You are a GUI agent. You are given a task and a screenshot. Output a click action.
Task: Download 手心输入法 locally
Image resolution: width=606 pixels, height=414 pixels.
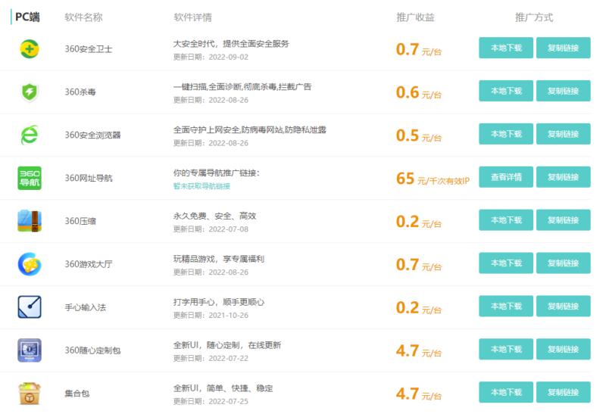[506, 307]
